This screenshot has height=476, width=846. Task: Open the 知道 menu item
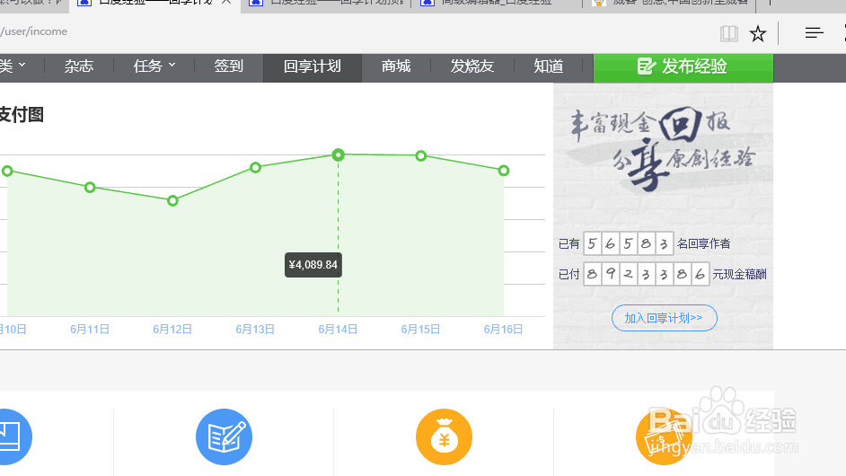[x=548, y=66]
